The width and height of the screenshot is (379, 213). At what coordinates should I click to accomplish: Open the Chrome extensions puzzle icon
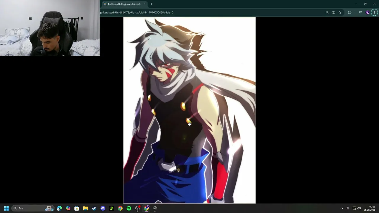(x=350, y=12)
